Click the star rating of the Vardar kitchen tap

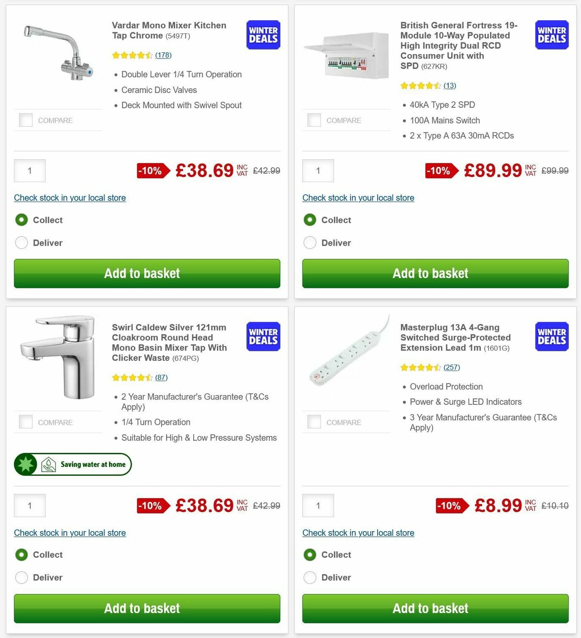pyautogui.click(x=132, y=55)
